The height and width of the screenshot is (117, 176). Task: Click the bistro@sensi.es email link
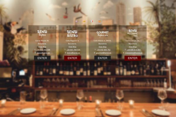(x=73, y=53)
